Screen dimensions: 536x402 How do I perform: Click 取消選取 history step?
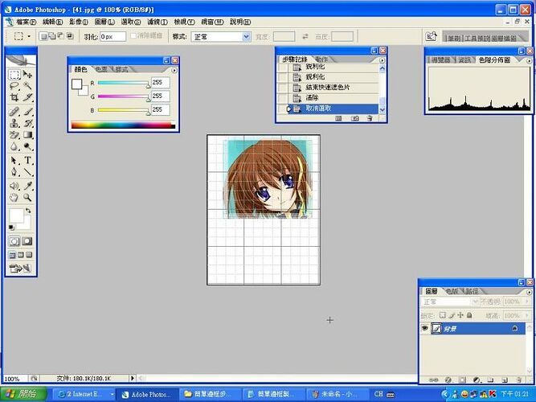tap(320, 108)
